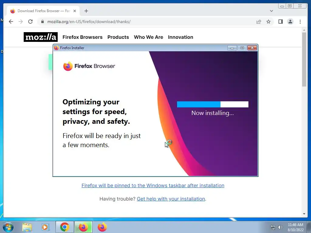311x233 pixels.
Task: Open Chrome's three-dot menu
Action: (300, 22)
